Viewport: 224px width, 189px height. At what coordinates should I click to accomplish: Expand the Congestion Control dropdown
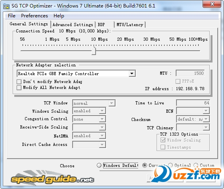pyautogui.click(x=102, y=119)
